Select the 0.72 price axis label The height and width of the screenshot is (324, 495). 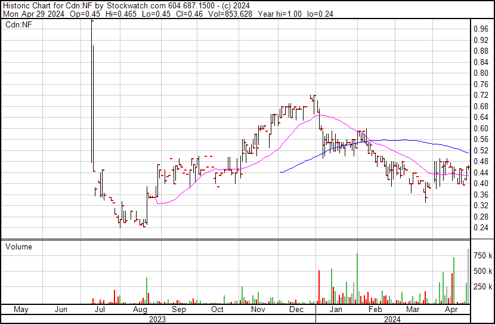481,95
